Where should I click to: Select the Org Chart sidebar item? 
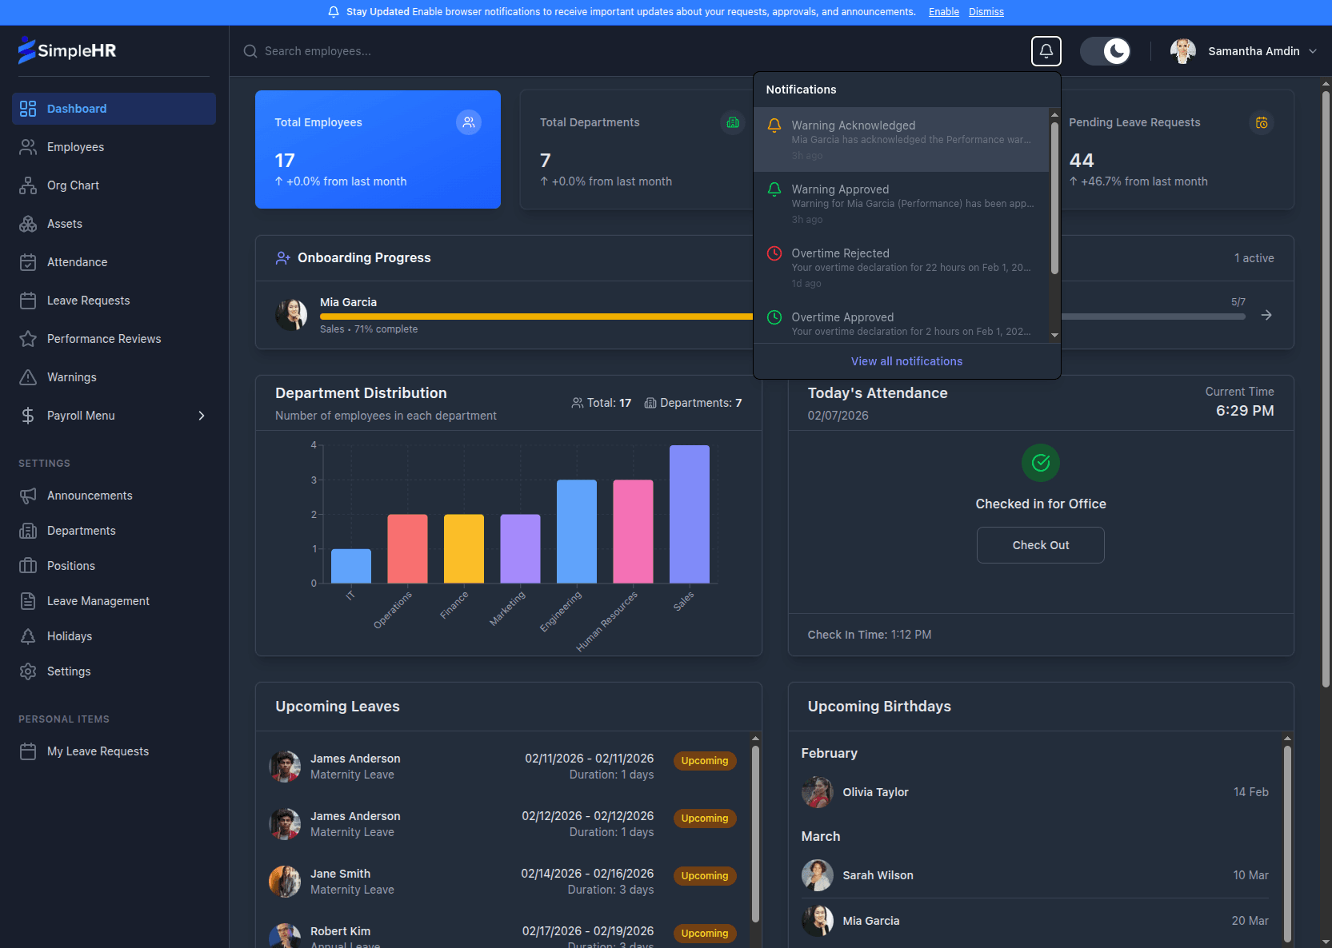(x=72, y=185)
